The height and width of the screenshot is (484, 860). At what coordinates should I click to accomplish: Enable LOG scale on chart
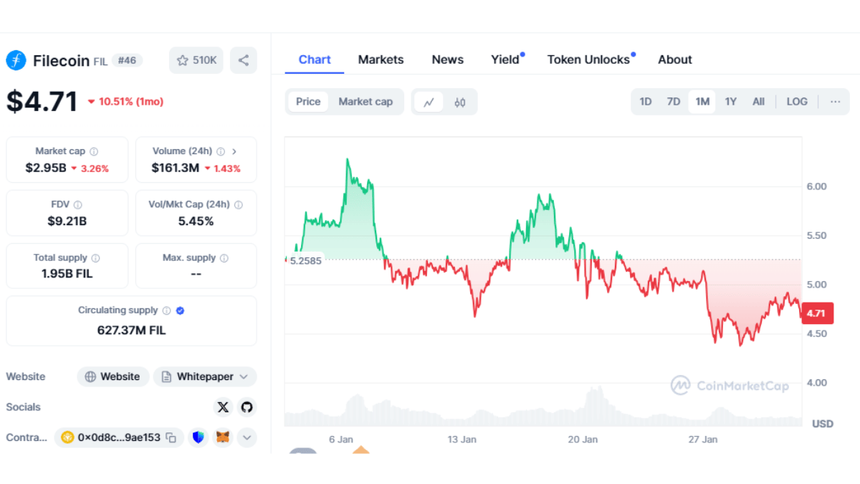pyautogui.click(x=797, y=102)
